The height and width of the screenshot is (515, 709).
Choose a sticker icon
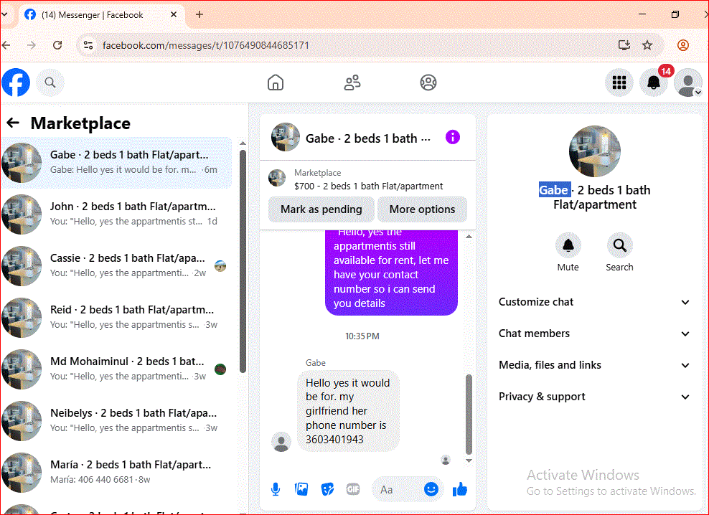click(327, 489)
